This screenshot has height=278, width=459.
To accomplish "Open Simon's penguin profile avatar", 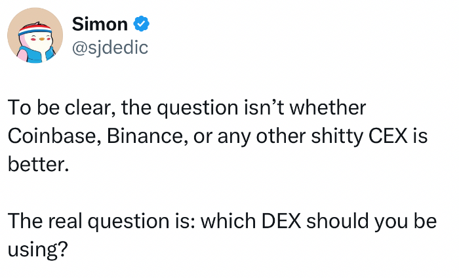I will click(35, 35).
